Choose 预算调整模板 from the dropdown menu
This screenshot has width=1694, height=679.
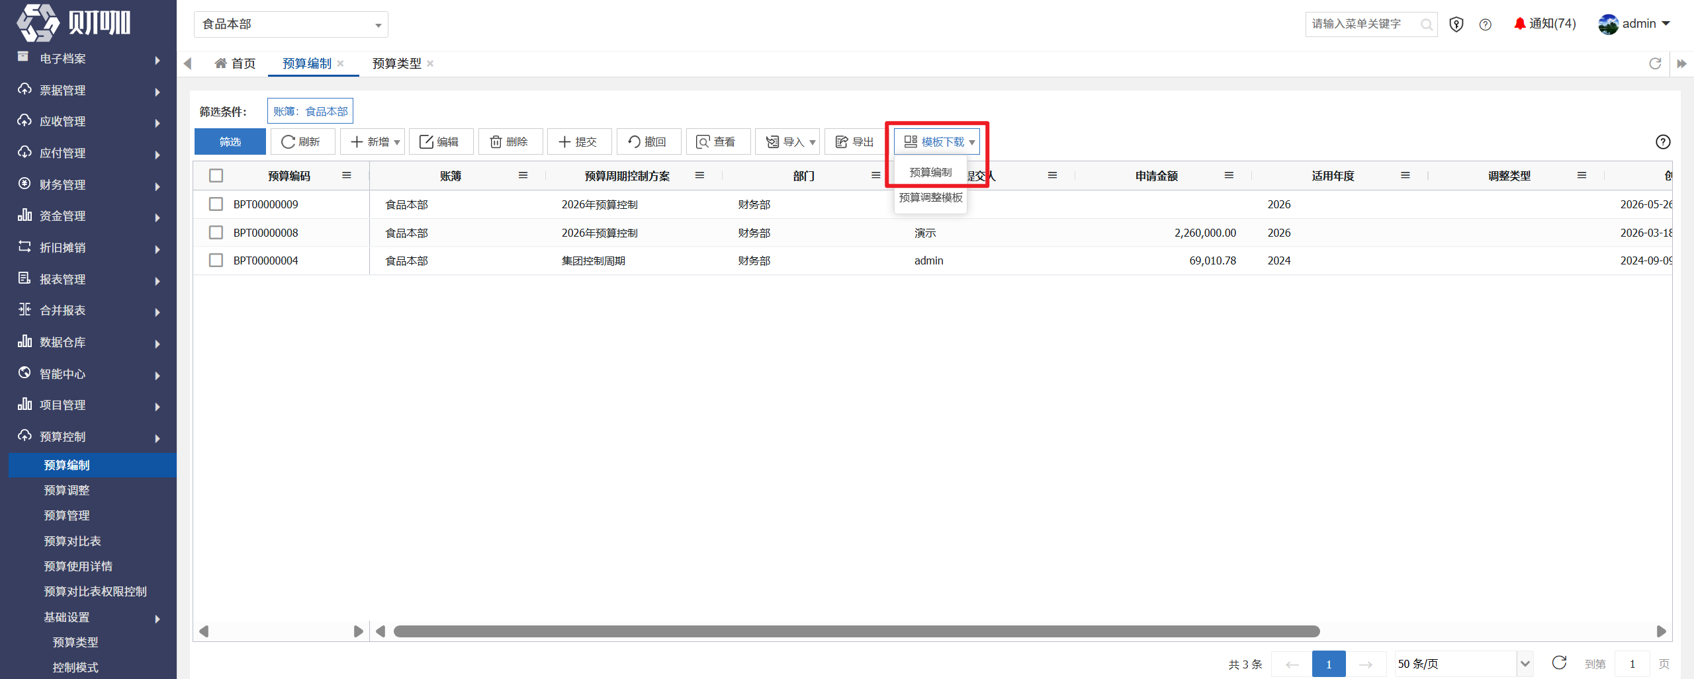point(930,198)
